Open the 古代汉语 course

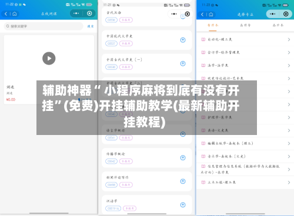[113, 13]
